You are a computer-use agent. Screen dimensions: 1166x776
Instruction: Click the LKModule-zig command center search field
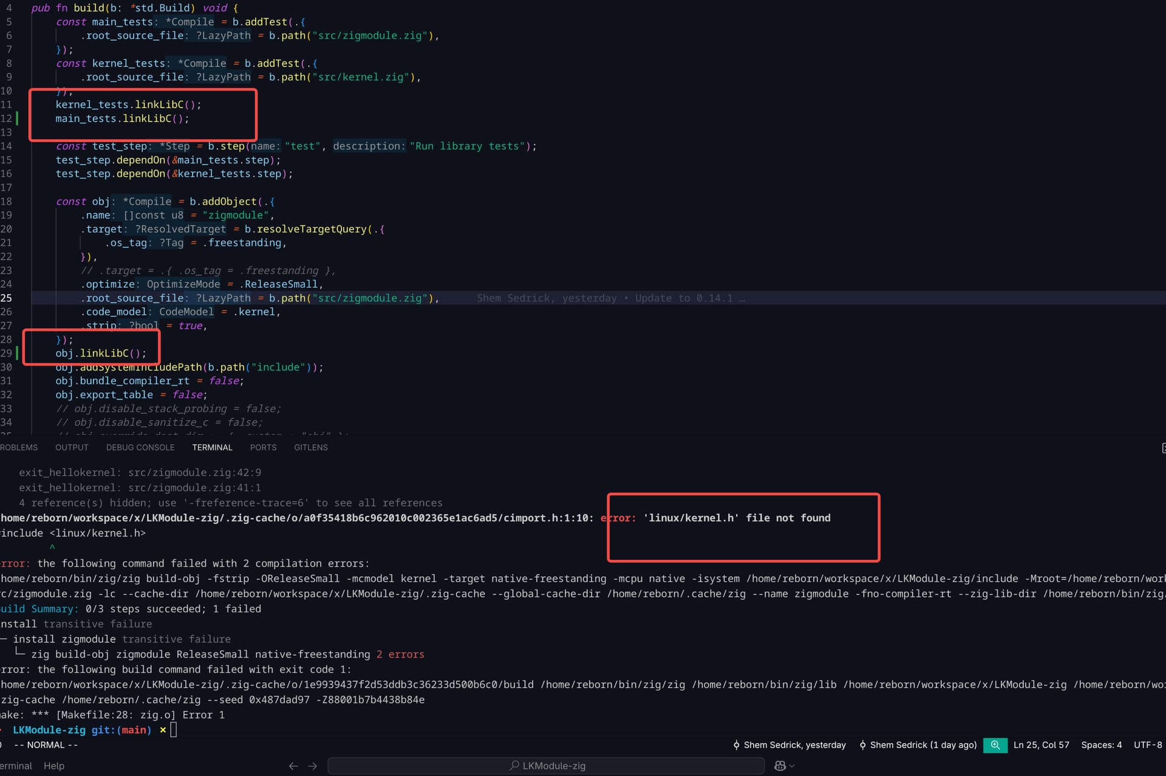(x=553, y=766)
